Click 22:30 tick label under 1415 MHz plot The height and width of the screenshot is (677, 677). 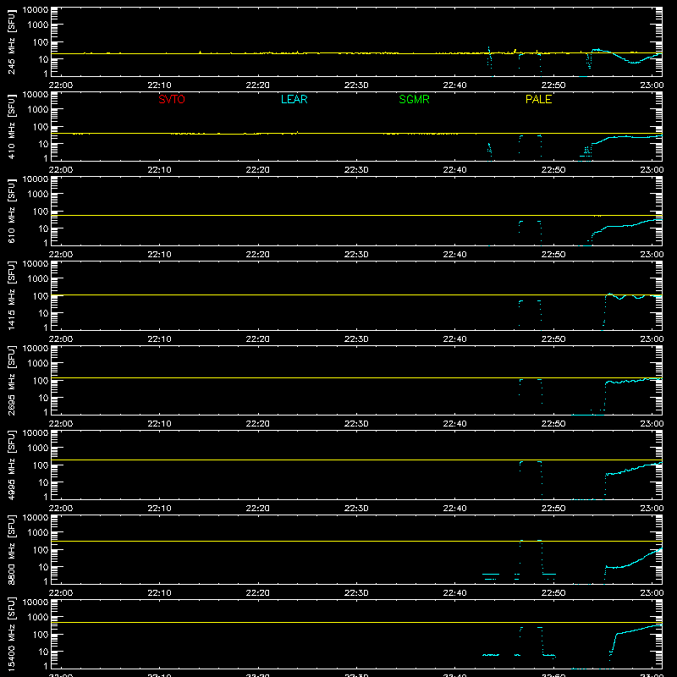pos(356,339)
